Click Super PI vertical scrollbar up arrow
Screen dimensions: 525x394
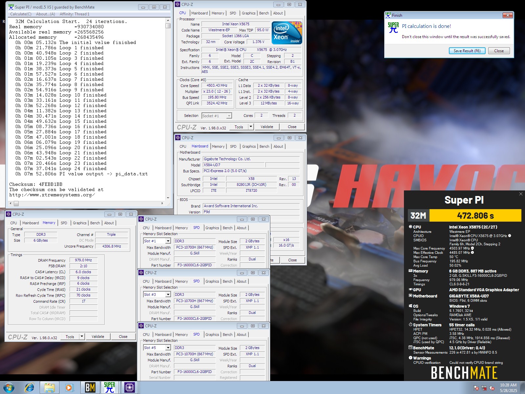tap(168, 20)
